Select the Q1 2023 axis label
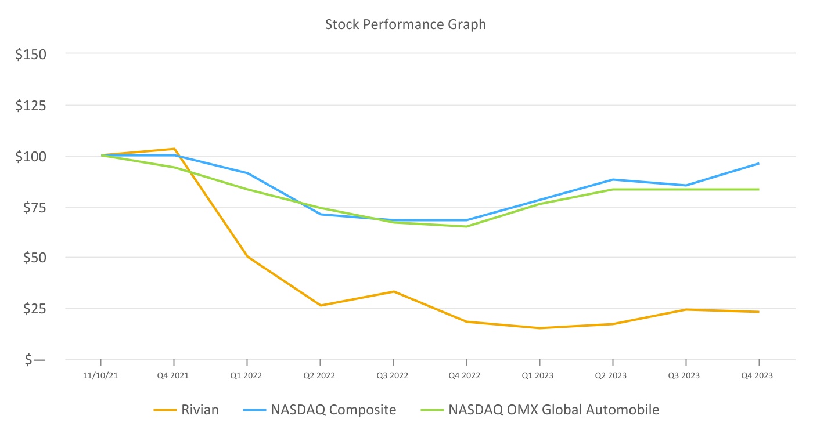Viewport: 813px width, 441px height. [x=539, y=376]
